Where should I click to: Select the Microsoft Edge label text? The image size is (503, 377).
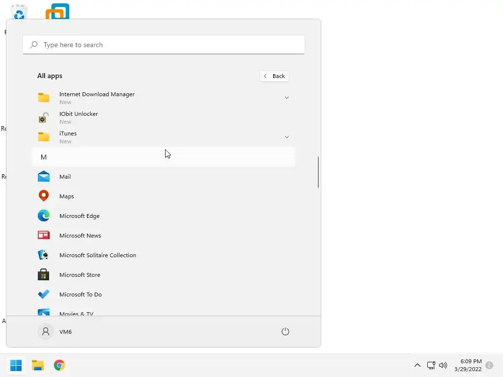pos(79,216)
